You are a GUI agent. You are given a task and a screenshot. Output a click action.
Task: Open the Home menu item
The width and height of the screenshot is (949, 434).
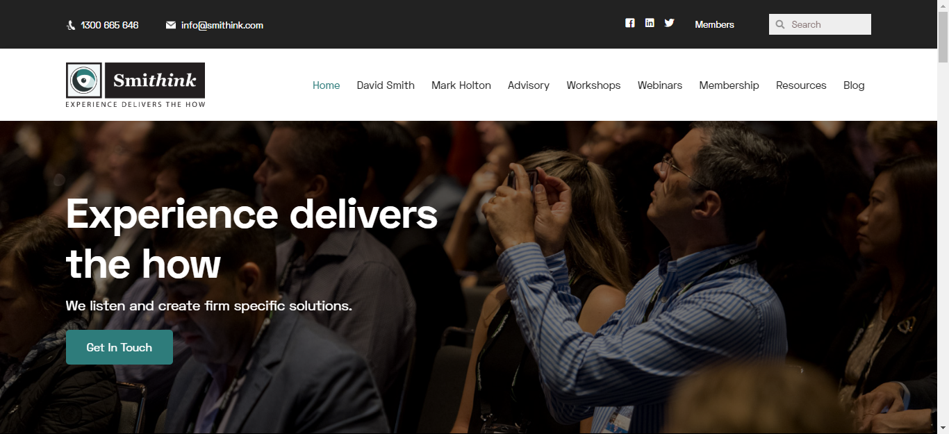coord(326,85)
